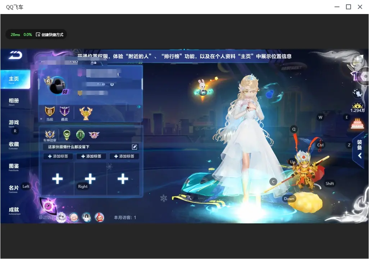Screen dimensions: 369x259
Task: Click the player avatar with level 68
Action: [x=57, y=86]
